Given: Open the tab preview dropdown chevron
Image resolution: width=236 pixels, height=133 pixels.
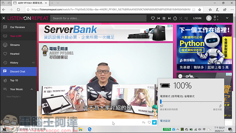Looking at the screenshot, I should click(x=58, y=3).
